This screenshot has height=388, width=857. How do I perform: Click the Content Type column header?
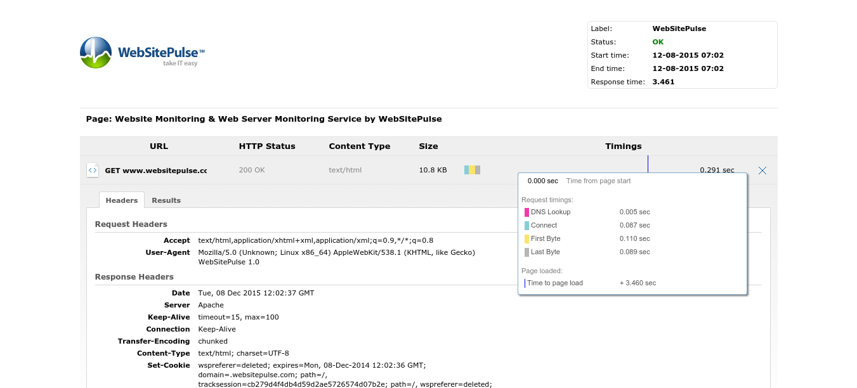point(360,146)
